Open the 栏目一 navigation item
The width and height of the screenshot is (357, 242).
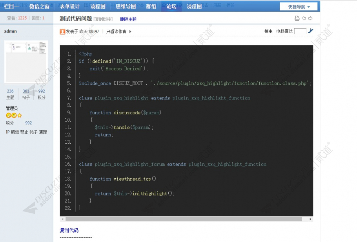11,6
